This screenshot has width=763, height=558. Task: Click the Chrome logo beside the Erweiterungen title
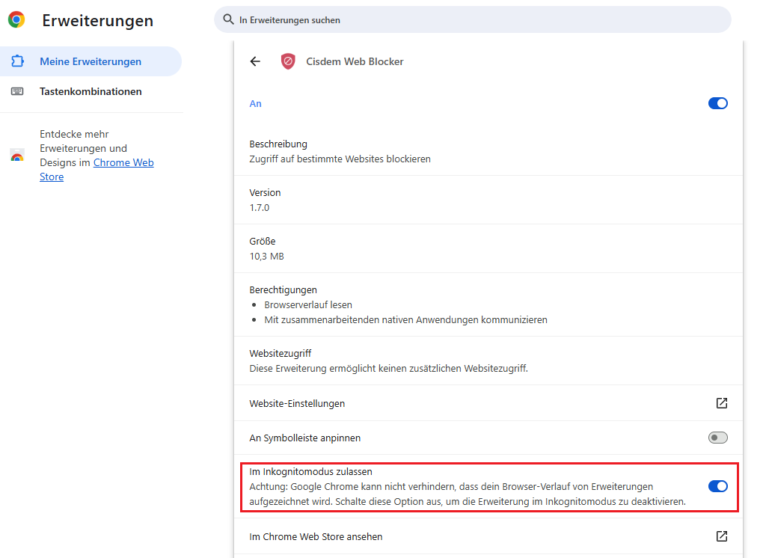(x=16, y=20)
